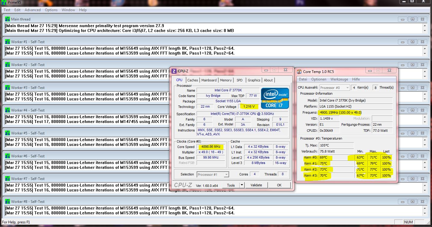Screen dimensions: 432x227
Task: Click the Model field in Core Temp
Action: point(356,100)
